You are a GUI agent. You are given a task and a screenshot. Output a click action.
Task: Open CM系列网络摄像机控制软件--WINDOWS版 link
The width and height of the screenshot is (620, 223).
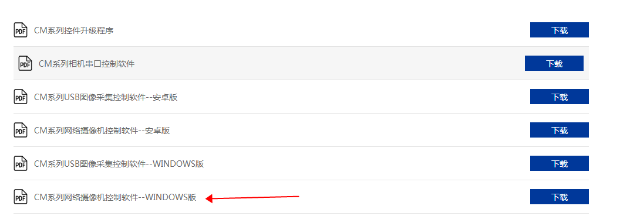point(115,197)
